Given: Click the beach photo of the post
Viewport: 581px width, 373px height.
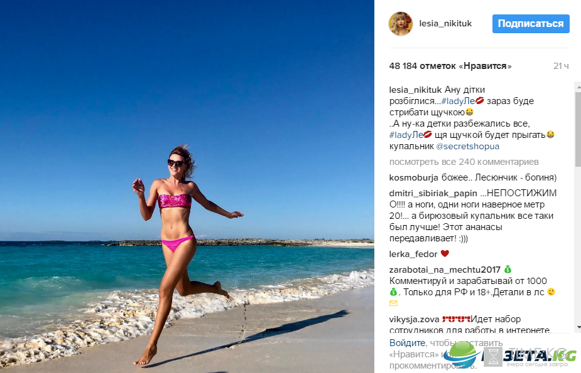Looking at the screenshot, I should (187, 186).
